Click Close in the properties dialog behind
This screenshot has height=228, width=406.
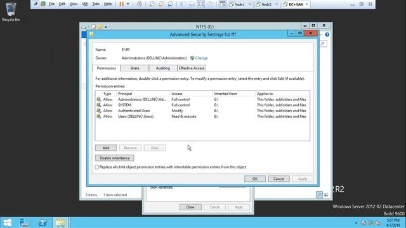pos(190,207)
